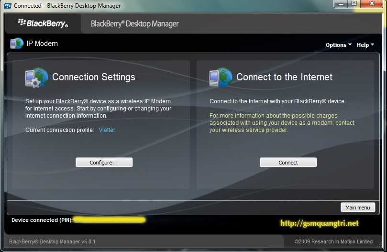This screenshot has width=387, height=252.
Task: Open the Help dropdown menu
Action: click(x=365, y=45)
